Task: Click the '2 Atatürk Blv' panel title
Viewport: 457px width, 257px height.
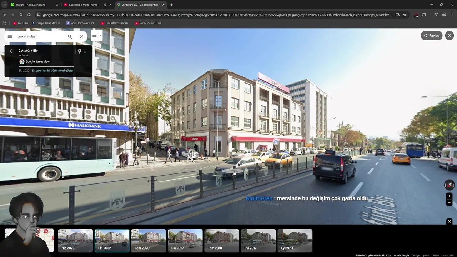Action: pyautogui.click(x=28, y=51)
